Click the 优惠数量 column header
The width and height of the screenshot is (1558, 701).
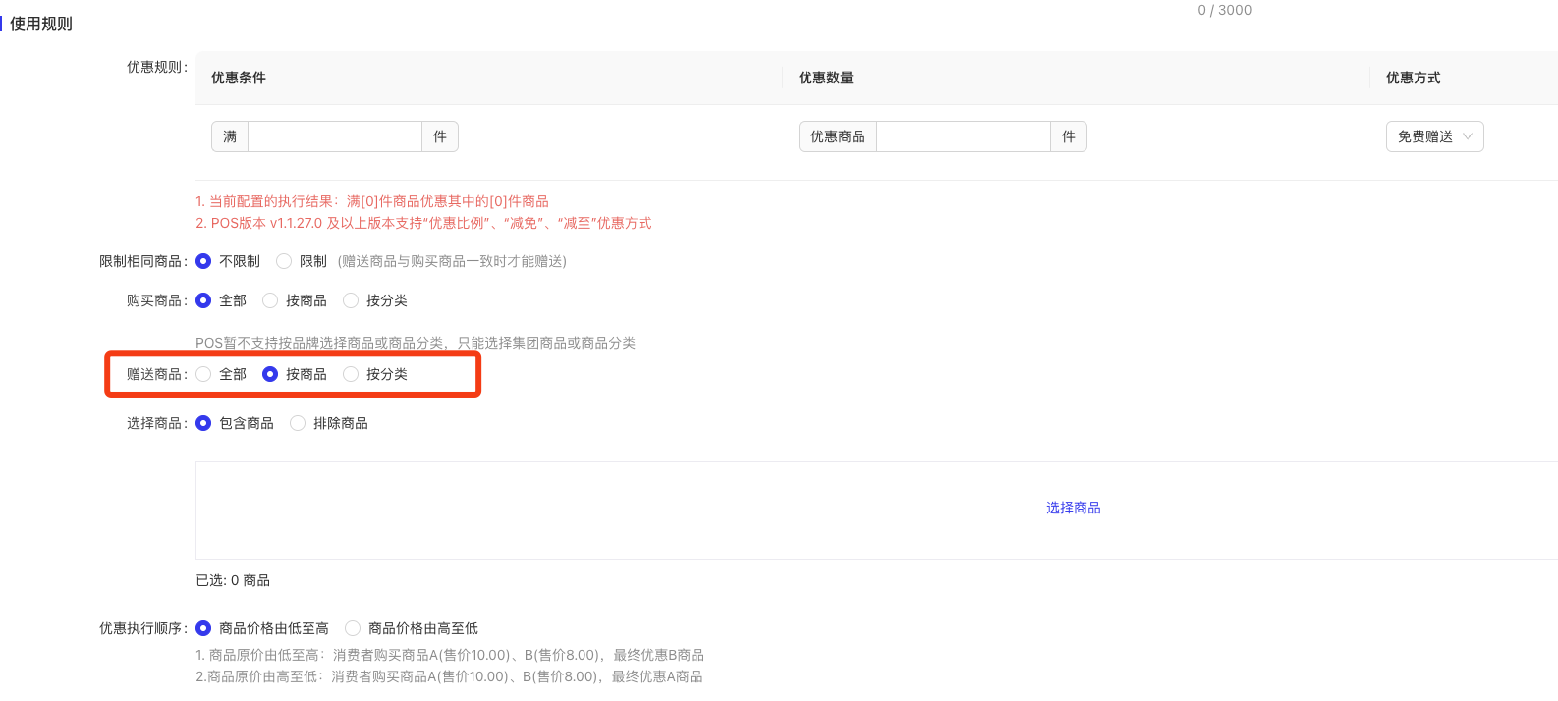pyautogui.click(x=825, y=78)
